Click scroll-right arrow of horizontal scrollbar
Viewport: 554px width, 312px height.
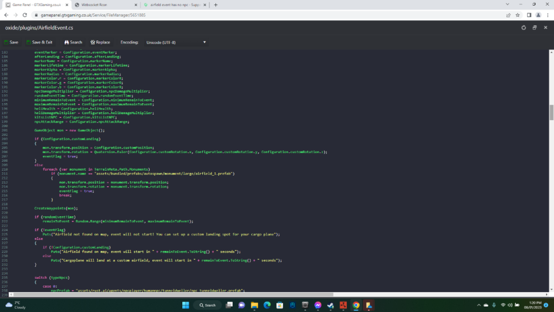point(547,294)
